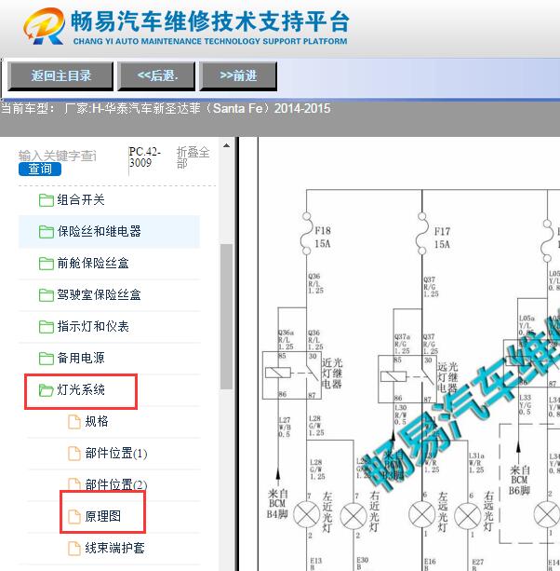Viewport: 560px width, 571px height.
Task: Open the folder icon beside 指示灯和仪表
Action: [x=47, y=327]
